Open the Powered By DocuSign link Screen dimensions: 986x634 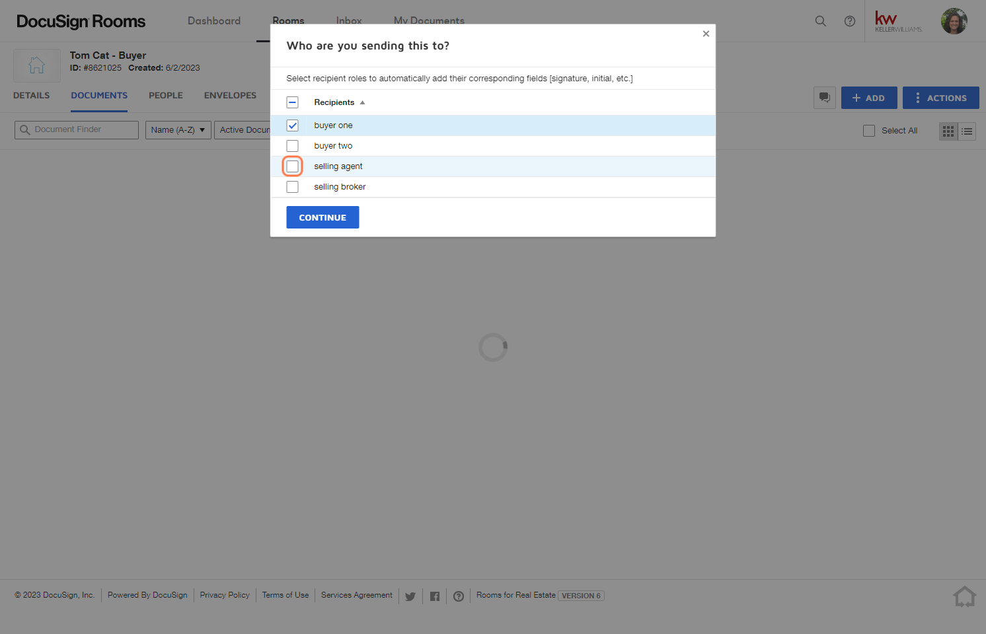tap(147, 595)
